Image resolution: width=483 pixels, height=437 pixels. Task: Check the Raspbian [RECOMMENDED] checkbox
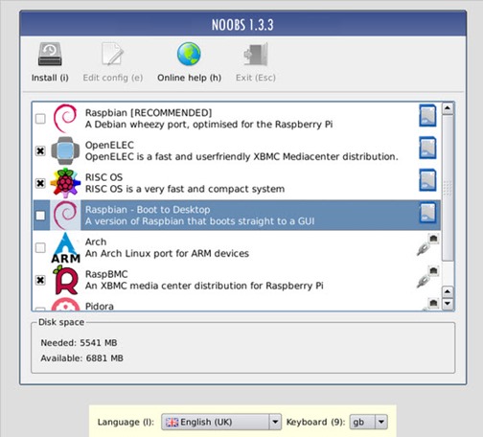point(40,119)
